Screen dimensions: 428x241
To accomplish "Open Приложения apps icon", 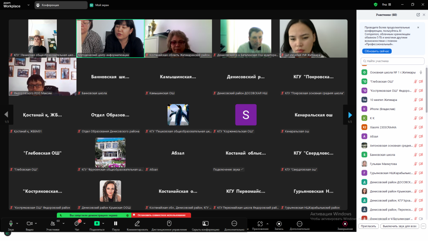I will 260,224.
